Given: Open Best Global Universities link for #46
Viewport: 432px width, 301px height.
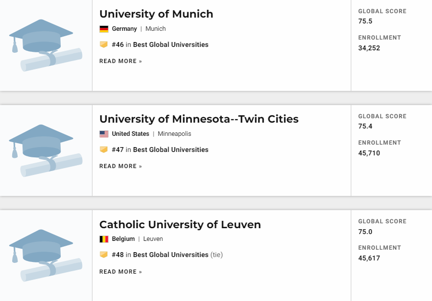Looking at the screenshot, I should (x=170, y=44).
